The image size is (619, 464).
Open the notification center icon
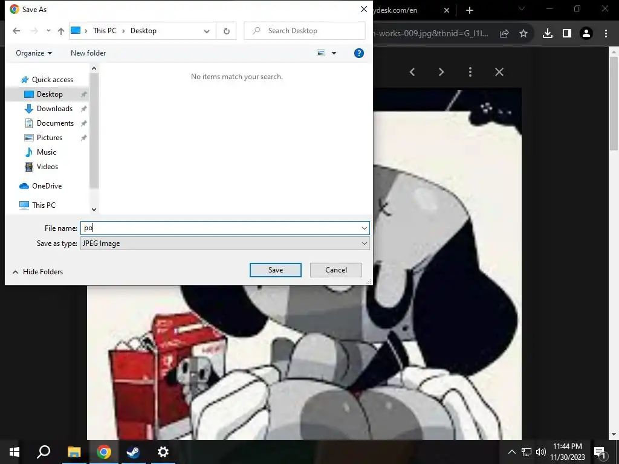pyautogui.click(x=599, y=452)
